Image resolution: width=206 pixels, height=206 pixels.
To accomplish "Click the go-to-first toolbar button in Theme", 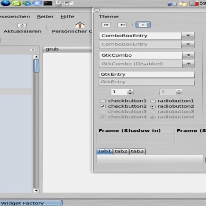I will click(x=106, y=25).
